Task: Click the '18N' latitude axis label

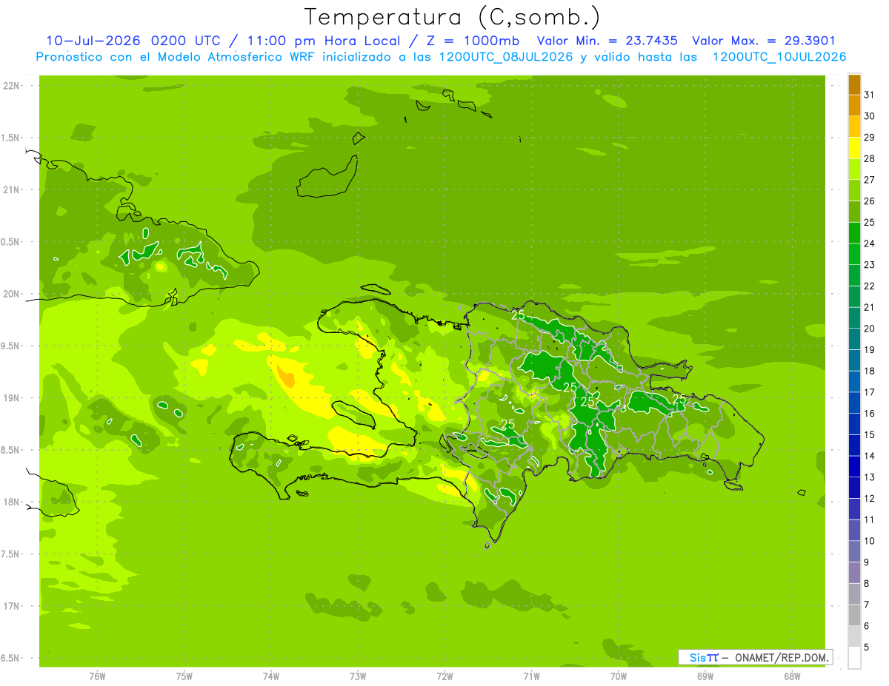Action: (x=12, y=502)
